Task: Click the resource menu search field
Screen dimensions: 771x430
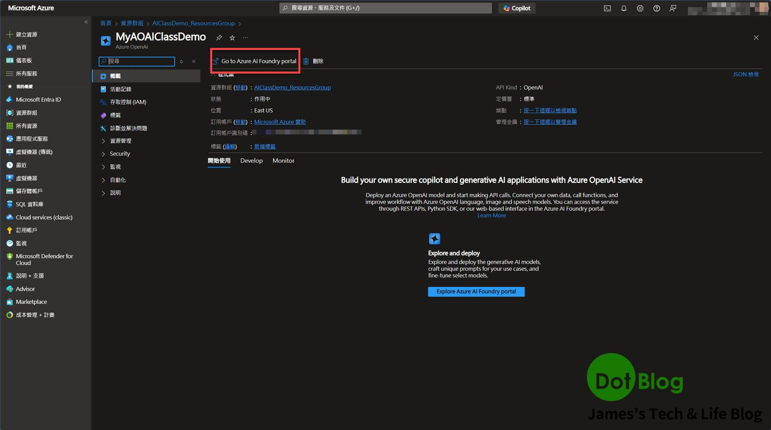Action: coord(140,61)
